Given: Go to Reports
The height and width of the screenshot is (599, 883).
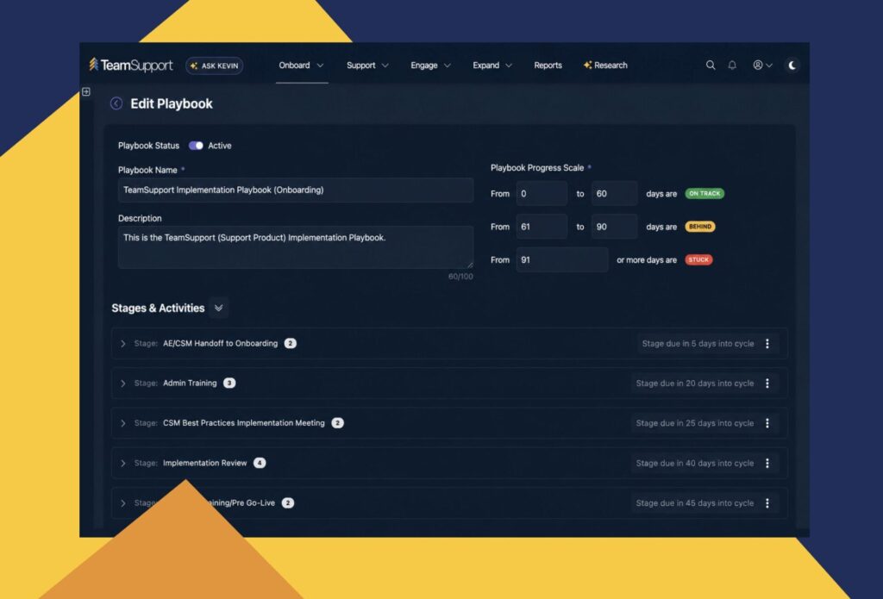Looking at the screenshot, I should pyautogui.click(x=548, y=66).
